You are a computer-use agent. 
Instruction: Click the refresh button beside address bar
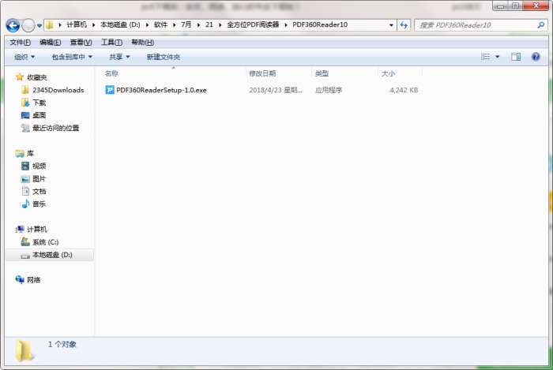click(x=404, y=25)
